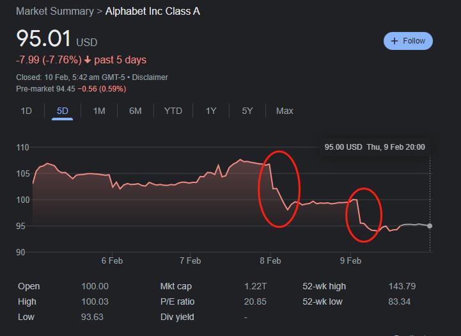Click the down arrow beside past 5 days
The width and height of the screenshot is (461, 336).
[87, 60]
